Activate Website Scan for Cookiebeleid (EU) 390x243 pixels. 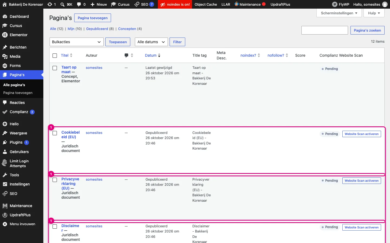point(362,134)
